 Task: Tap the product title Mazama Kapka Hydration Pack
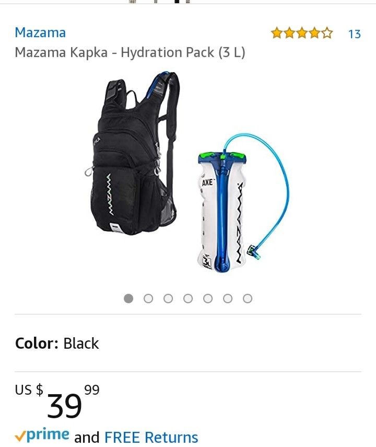pyautogui.click(x=130, y=52)
